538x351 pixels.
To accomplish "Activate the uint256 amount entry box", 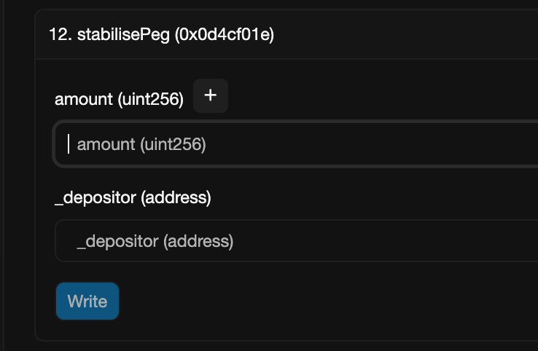I will 297,144.
